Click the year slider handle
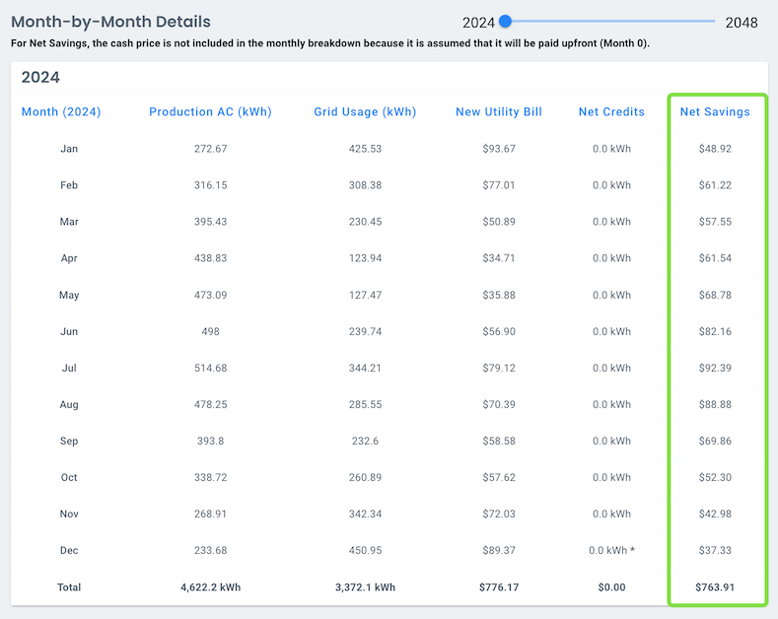Image resolution: width=778 pixels, height=619 pixels. (506, 21)
